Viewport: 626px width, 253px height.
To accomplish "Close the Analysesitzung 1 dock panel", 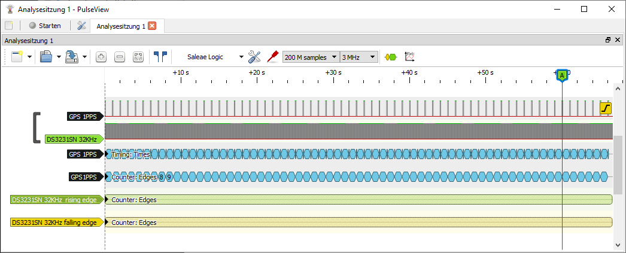I will click(618, 40).
